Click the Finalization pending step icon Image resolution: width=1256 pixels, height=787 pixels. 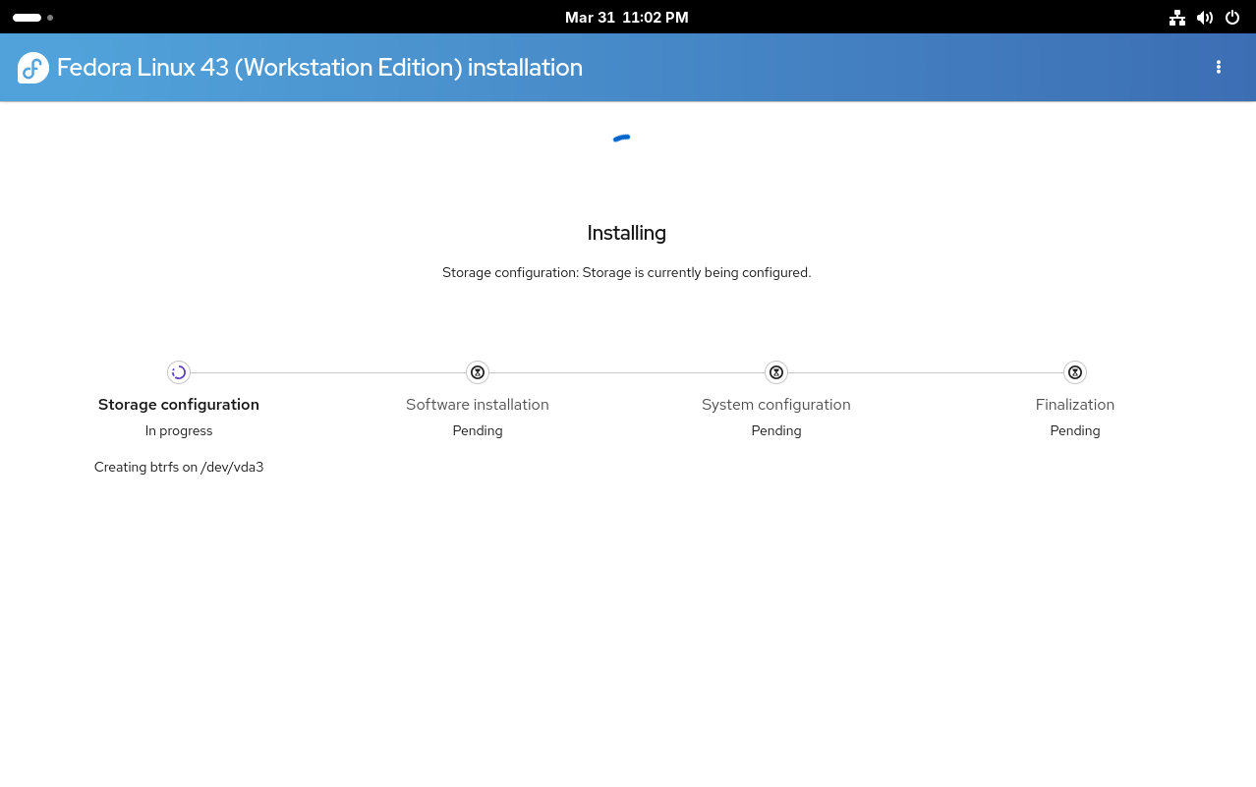1075,372
